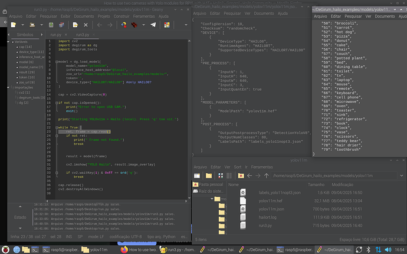The image size is (407, 254).
Task: Open Firefox from the taskbar
Action: click(123, 249)
